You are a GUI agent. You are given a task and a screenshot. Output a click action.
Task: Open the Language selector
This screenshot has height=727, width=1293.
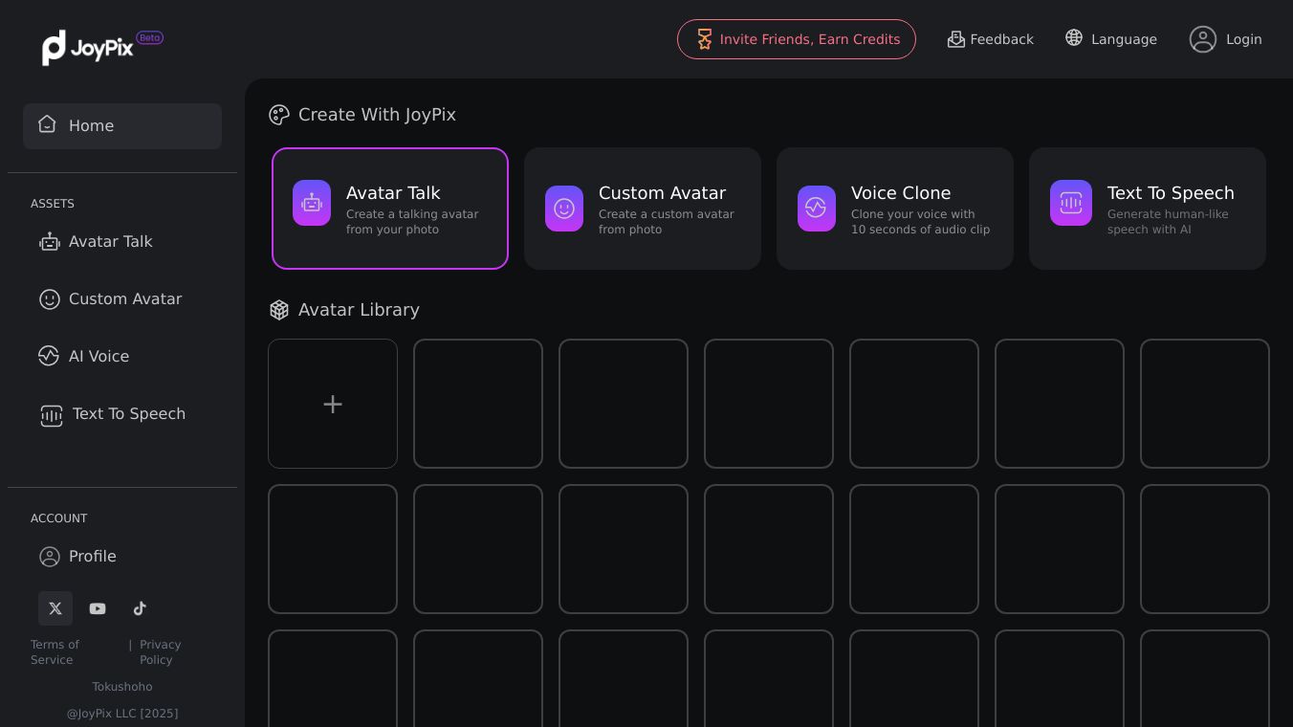tap(1111, 39)
